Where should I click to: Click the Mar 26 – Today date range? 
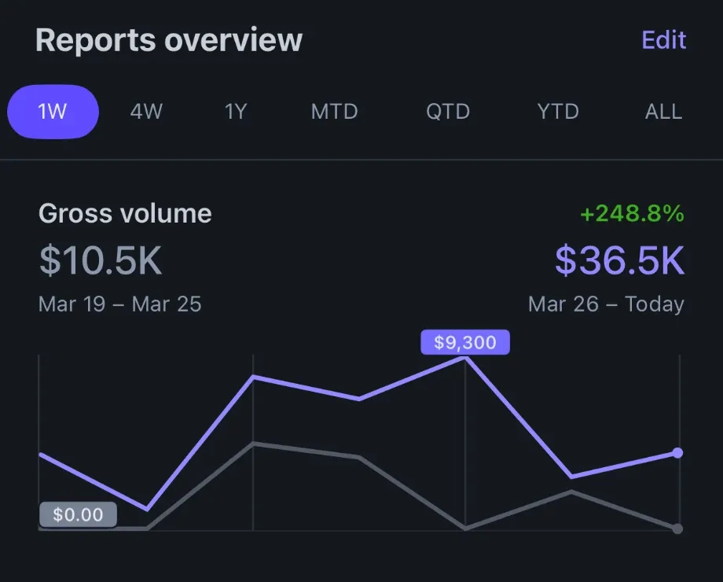[606, 304]
